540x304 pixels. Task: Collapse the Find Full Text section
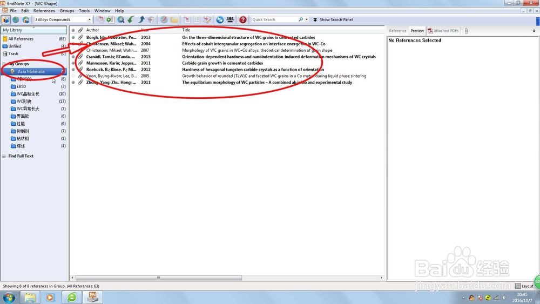point(4,156)
